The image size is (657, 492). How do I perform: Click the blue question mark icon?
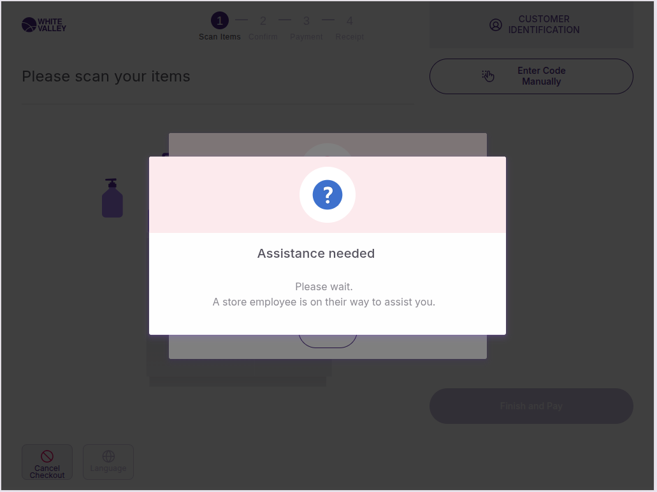328,195
